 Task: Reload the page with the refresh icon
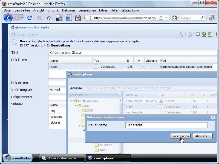30,18
